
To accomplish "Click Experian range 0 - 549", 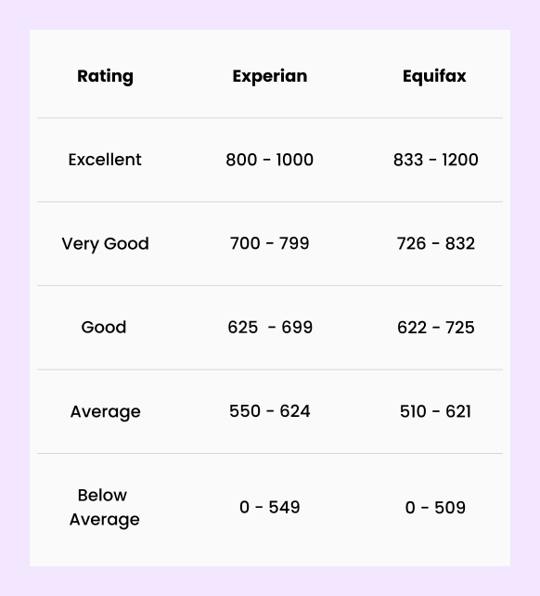I will tap(270, 507).
